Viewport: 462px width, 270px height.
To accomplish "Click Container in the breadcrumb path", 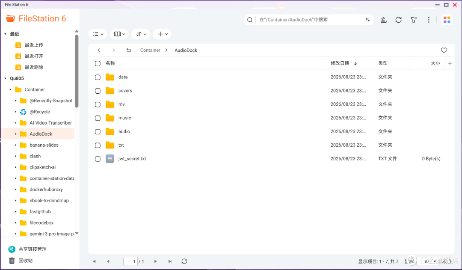I will point(150,50).
